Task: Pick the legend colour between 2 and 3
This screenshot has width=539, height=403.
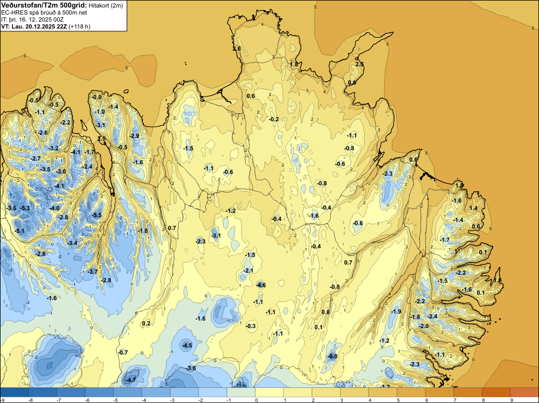Action: [x=326, y=392]
